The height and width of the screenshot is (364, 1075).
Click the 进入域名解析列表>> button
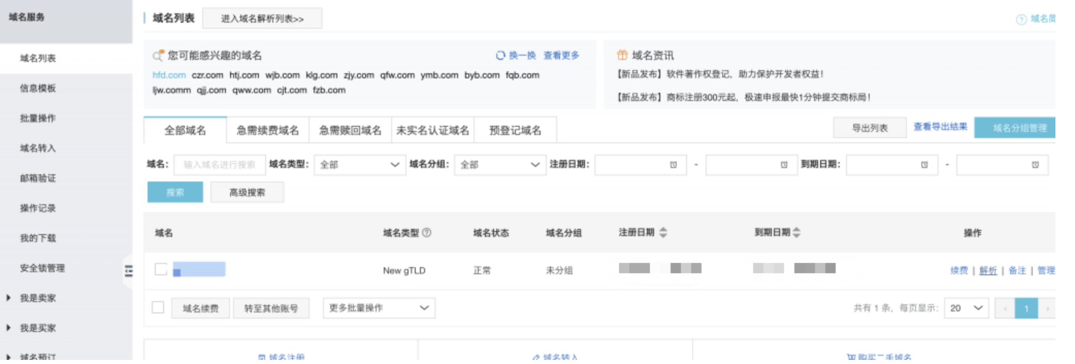pyautogui.click(x=263, y=19)
